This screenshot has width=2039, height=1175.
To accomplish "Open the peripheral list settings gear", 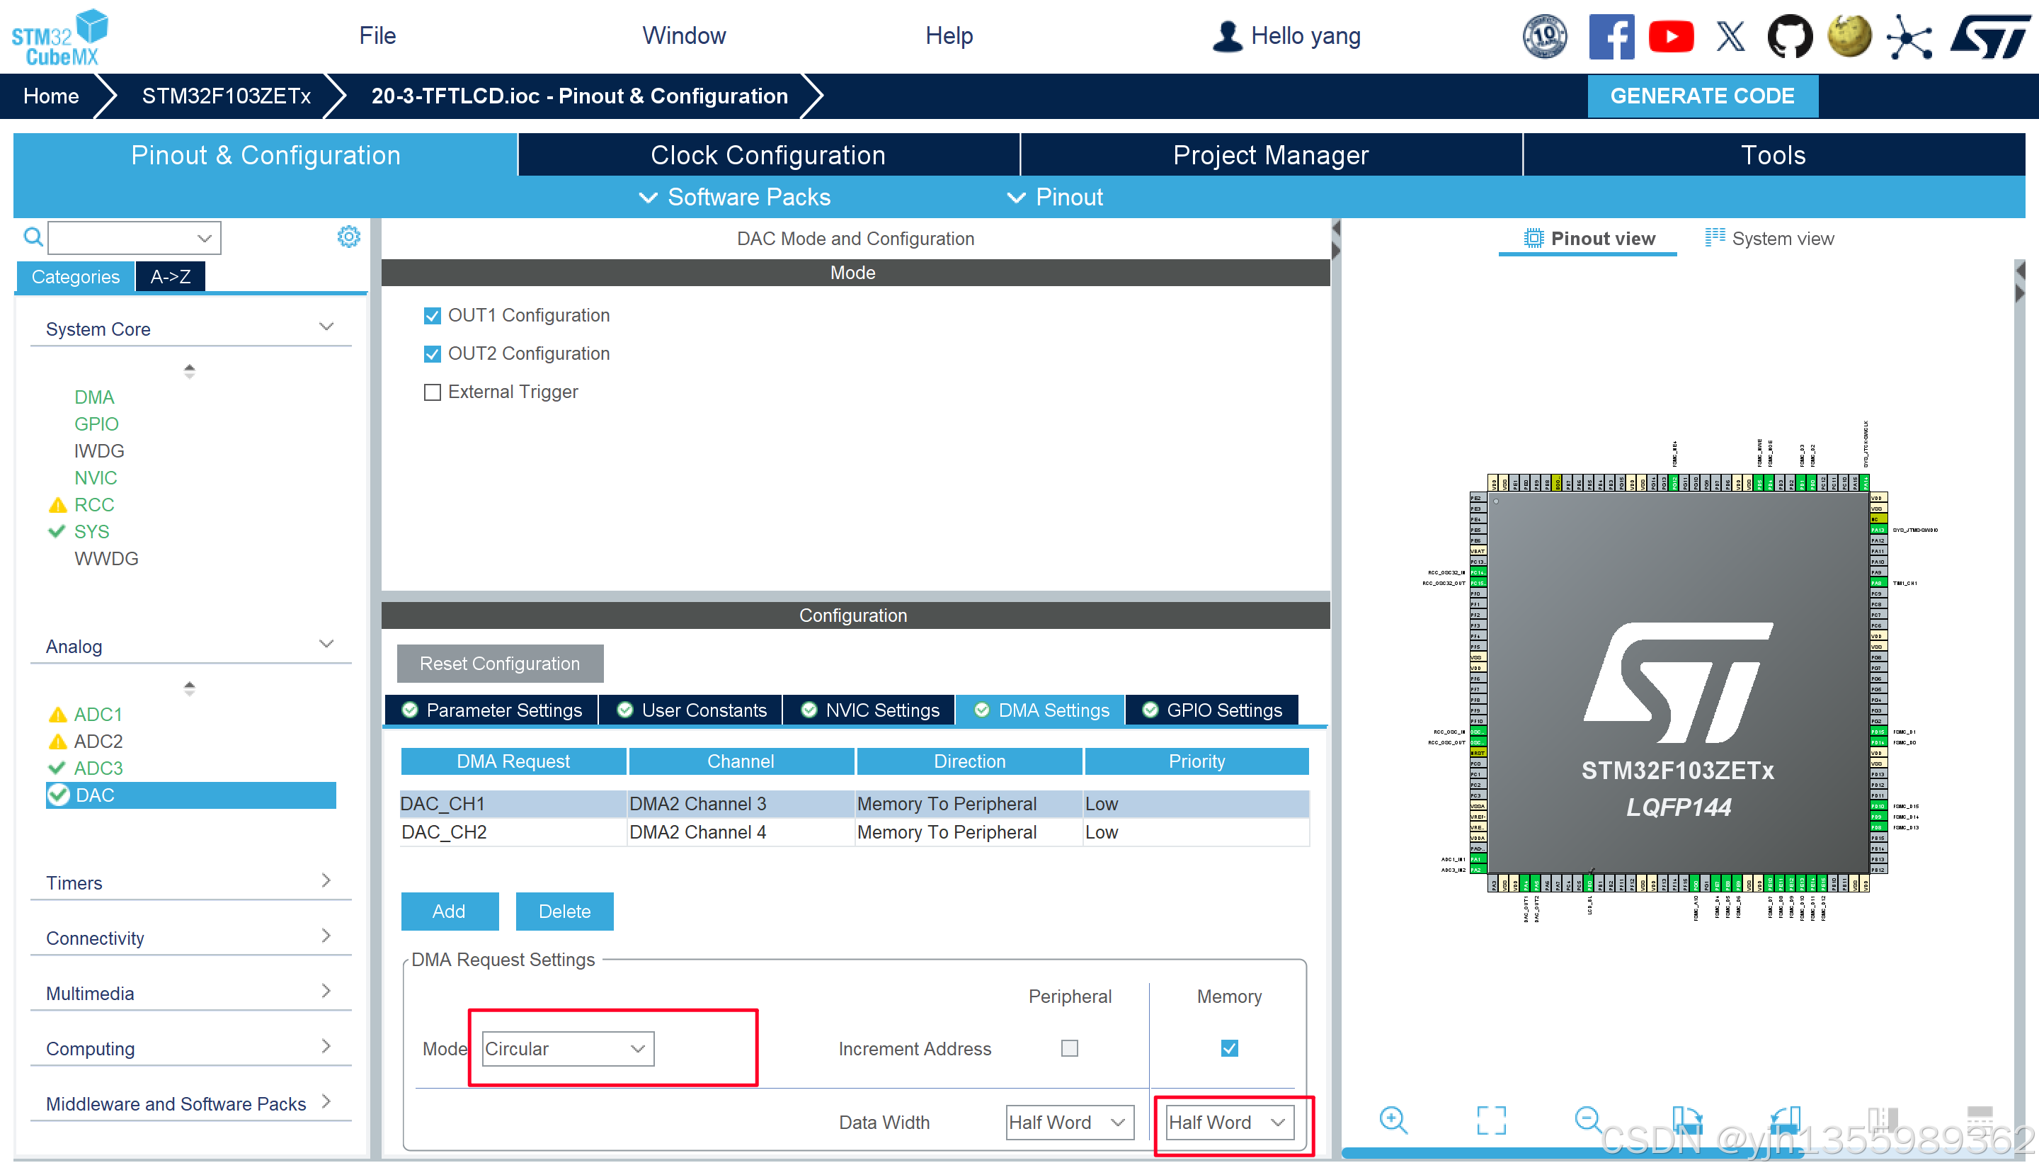I will [348, 237].
